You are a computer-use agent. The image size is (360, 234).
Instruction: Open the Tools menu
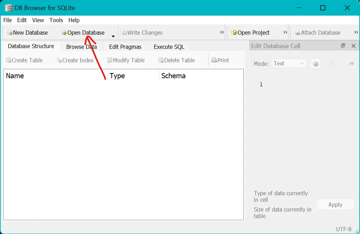(x=56, y=20)
